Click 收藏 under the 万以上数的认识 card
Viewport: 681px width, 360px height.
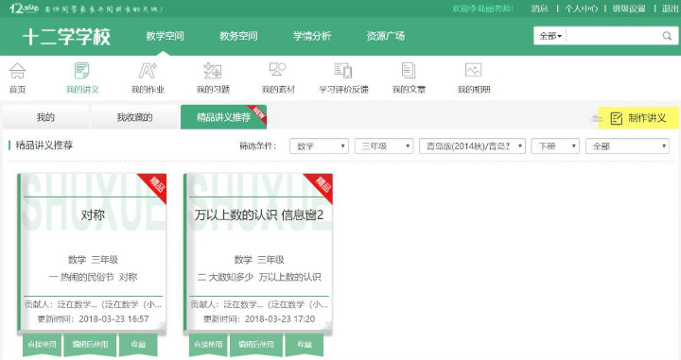click(305, 344)
